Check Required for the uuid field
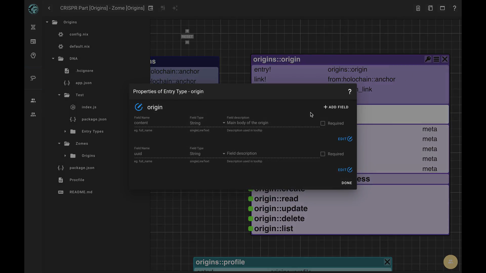The height and width of the screenshot is (273, 486). [323, 154]
